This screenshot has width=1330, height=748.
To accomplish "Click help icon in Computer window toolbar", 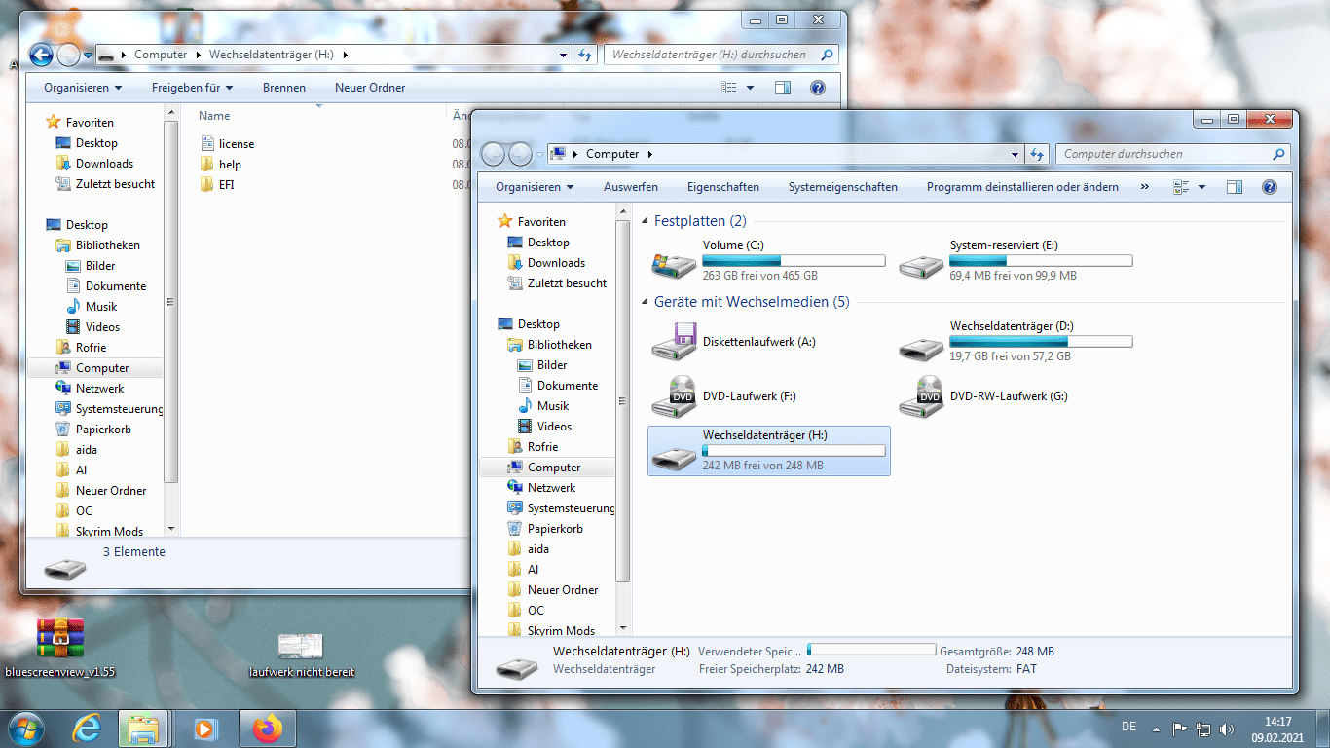I will click(1269, 187).
